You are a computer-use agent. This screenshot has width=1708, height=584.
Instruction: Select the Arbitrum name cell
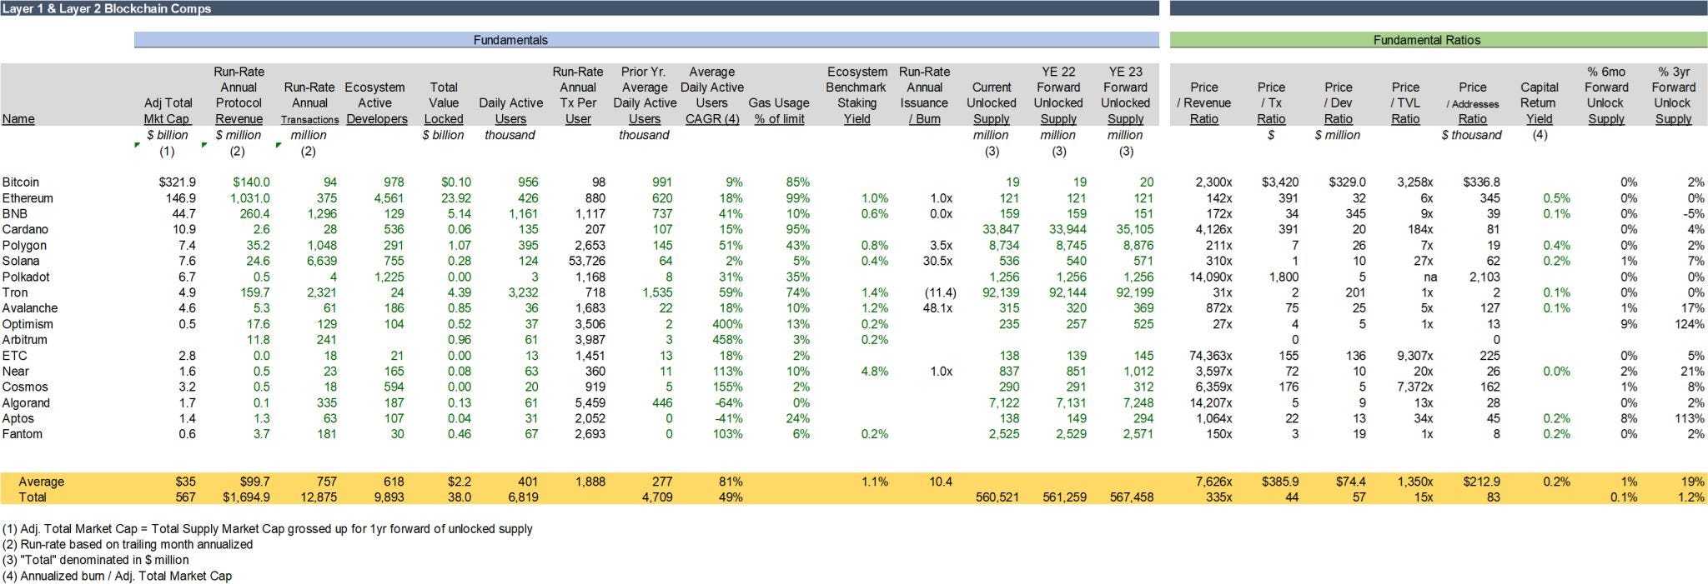pyautogui.click(x=25, y=340)
